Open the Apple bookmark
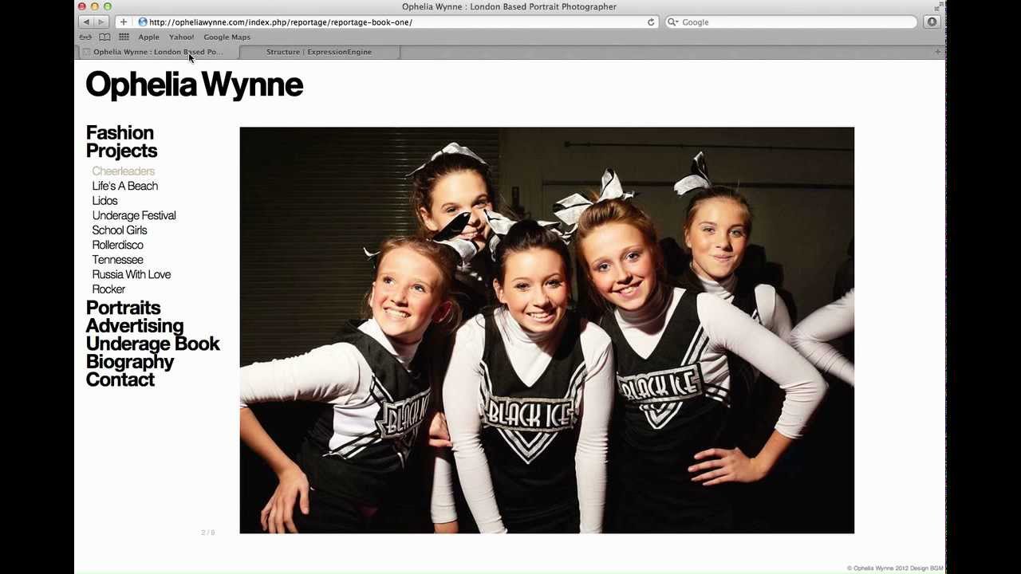The image size is (1021, 574). [148, 37]
